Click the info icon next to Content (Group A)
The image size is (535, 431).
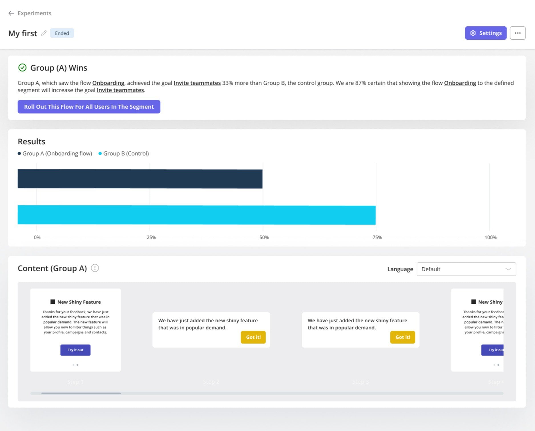pos(95,268)
